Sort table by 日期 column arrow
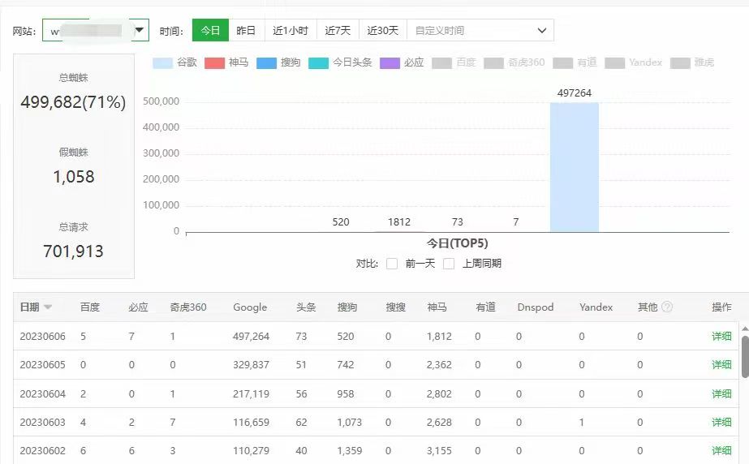 tap(48, 307)
